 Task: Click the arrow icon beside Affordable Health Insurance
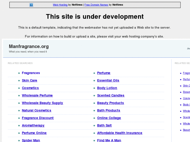click(94, 133)
